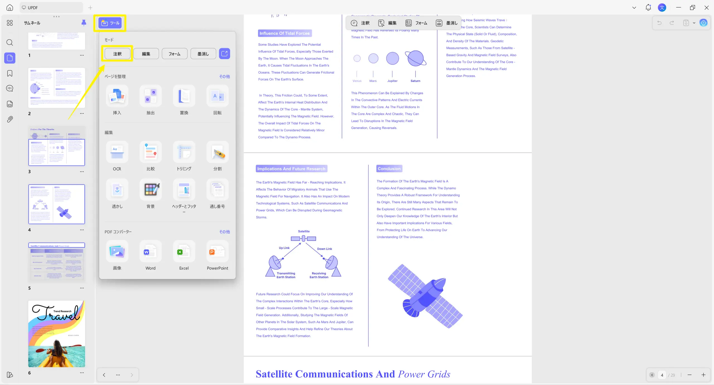This screenshot has height=385, width=714.
Task: Expand the save options dropdown arrow
Action: tap(694, 23)
